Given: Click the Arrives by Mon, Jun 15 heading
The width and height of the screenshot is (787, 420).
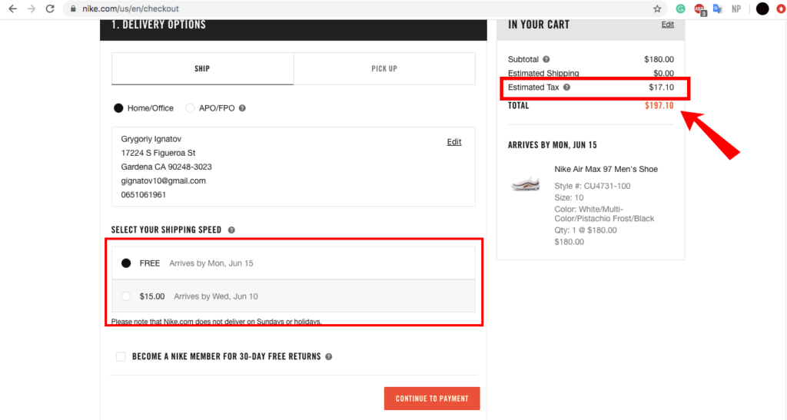Looking at the screenshot, I should (553, 145).
